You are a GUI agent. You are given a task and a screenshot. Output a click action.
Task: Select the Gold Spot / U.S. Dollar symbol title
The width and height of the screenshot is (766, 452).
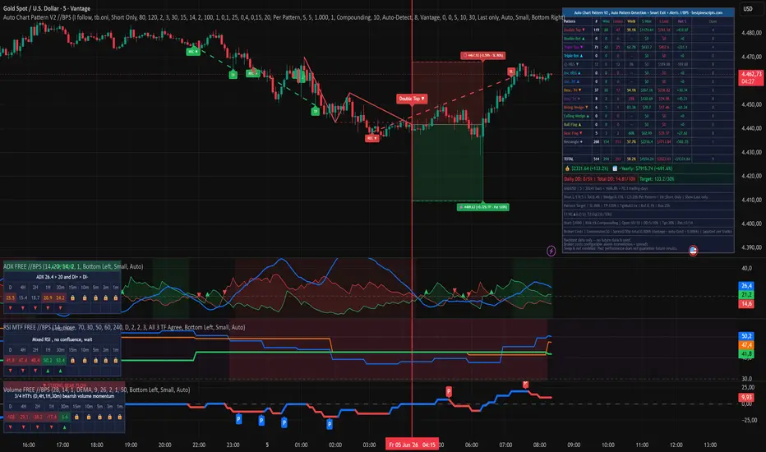pos(47,8)
